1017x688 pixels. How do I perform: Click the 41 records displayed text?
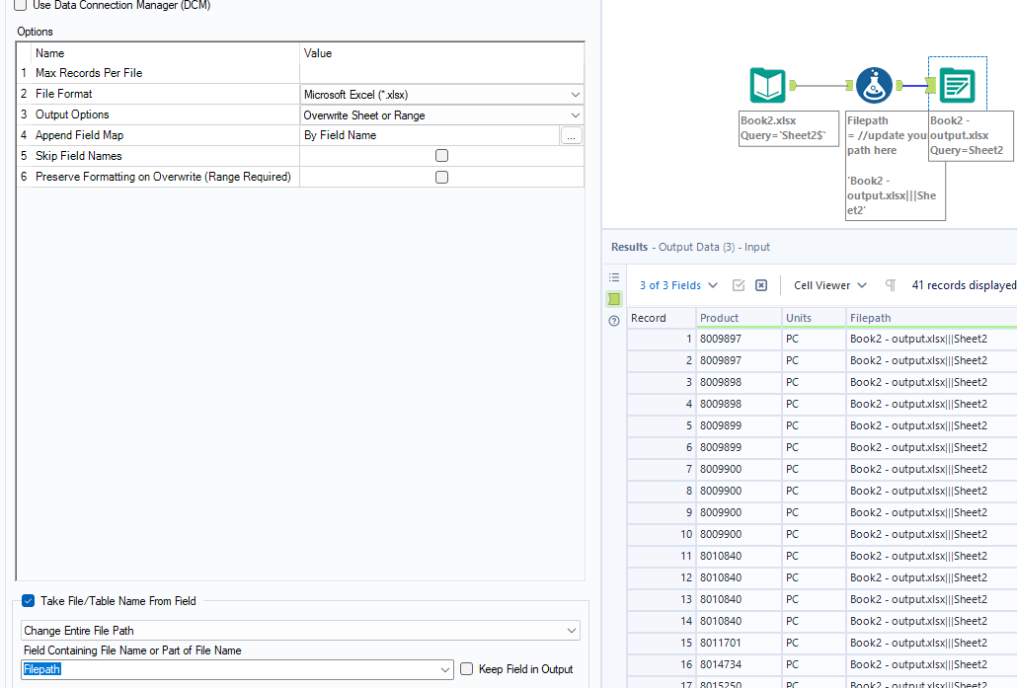tap(963, 285)
